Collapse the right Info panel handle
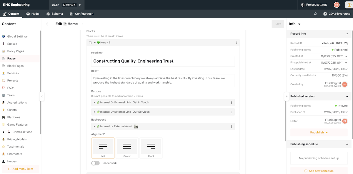 tap(287, 96)
